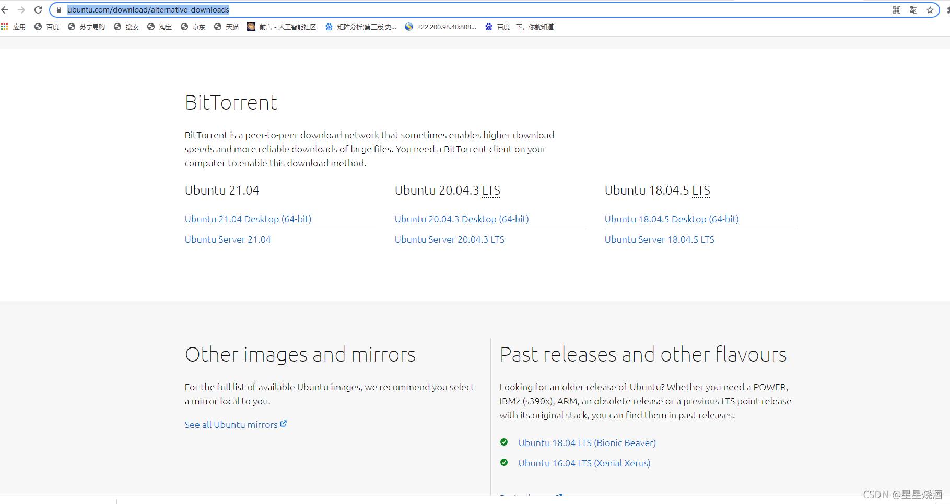This screenshot has height=504, width=950.
Task: Open the 苏宁易购 bookmark
Action: 87,27
